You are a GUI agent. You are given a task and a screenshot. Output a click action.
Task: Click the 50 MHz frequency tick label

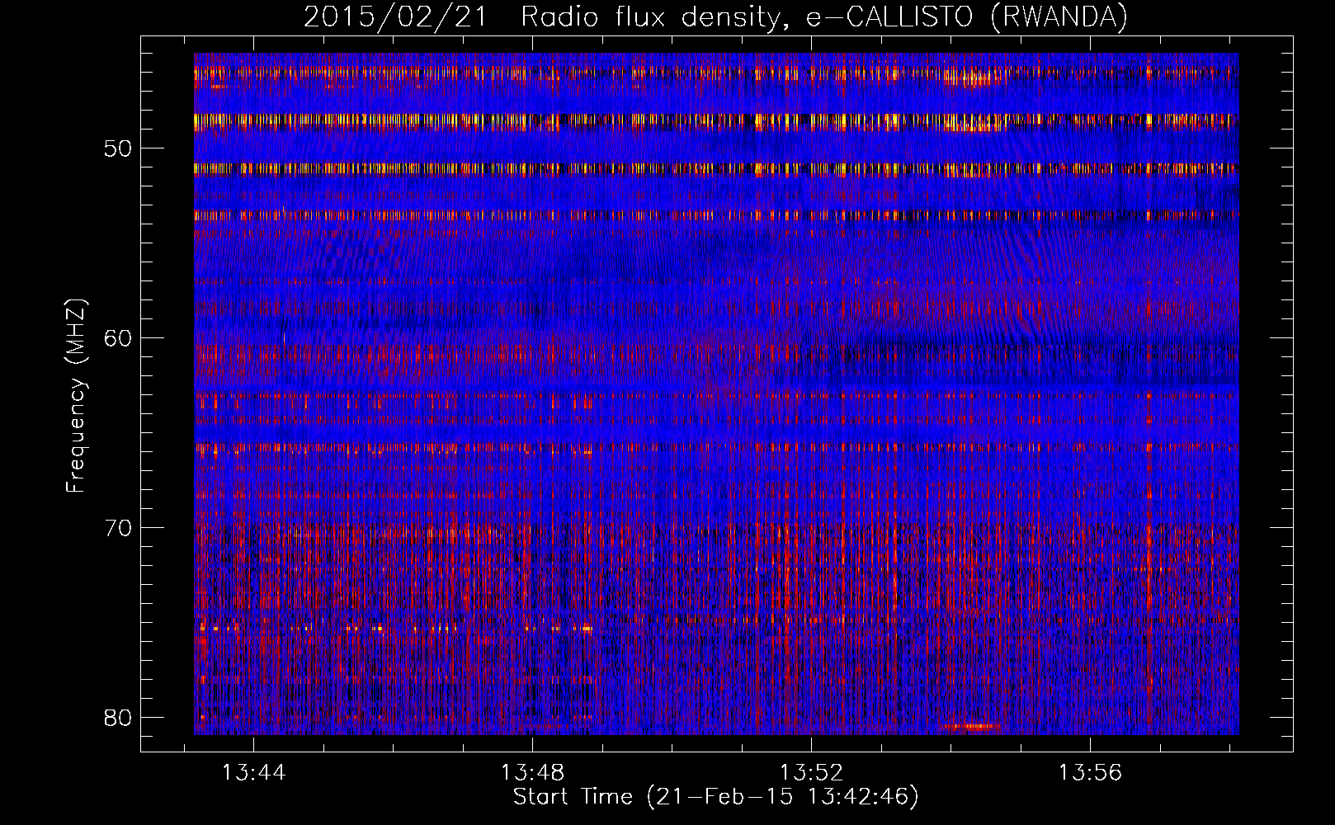pos(119,148)
